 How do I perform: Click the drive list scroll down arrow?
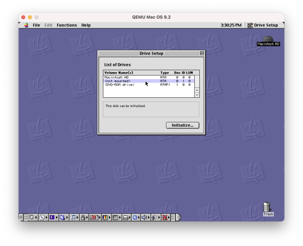(197, 95)
